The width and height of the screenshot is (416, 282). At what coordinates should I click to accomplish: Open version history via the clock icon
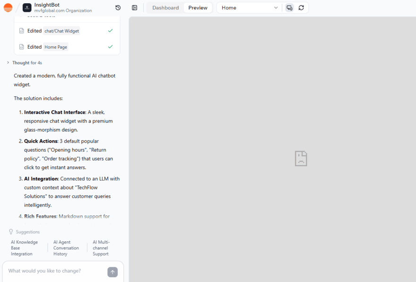pyautogui.click(x=118, y=8)
